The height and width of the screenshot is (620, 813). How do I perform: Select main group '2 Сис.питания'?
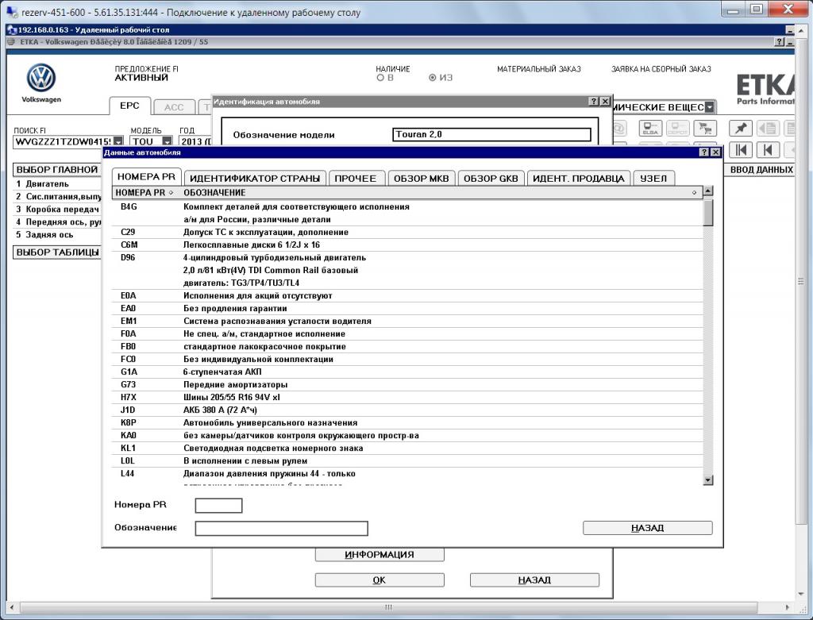click(57, 196)
